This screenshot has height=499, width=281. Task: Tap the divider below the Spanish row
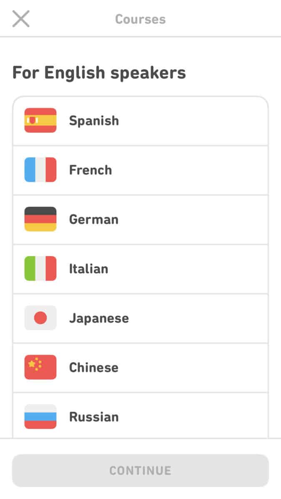(140, 145)
